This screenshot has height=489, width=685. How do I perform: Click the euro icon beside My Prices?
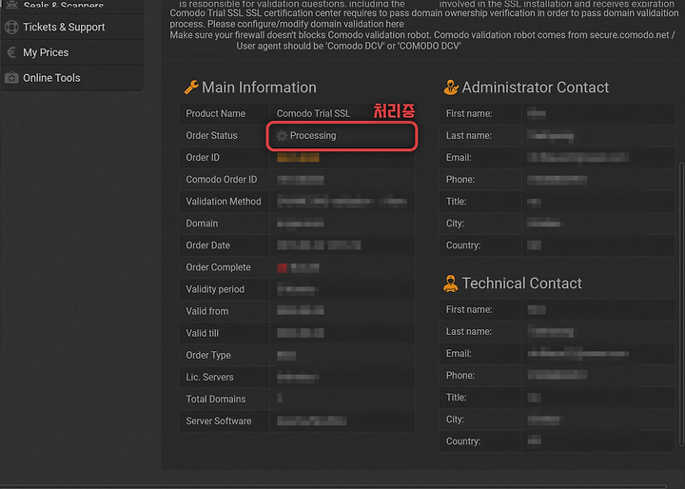(x=11, y=52)
